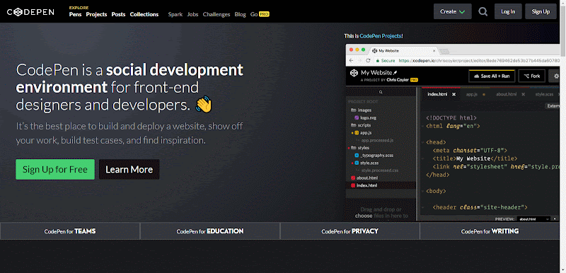Screen dimensions: 566x273
Task: Open the CodePen for PRIVACY tab
Action: click(350, 231)
